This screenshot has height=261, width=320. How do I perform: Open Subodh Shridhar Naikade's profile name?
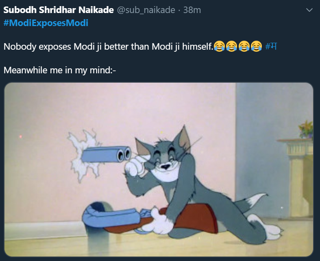pos(59,10)
